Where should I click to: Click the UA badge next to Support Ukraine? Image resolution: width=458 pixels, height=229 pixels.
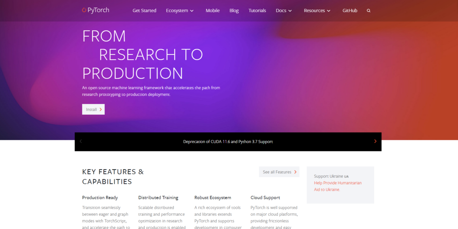coord(345,176)
